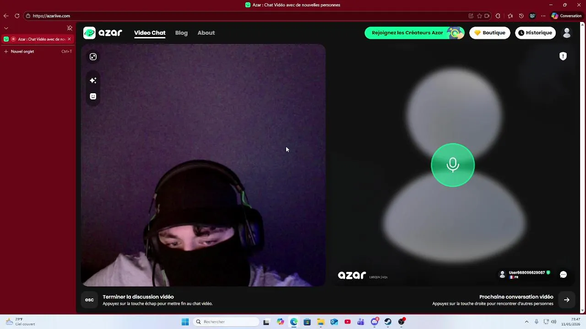Viewport: 586px width, 329px height.
Task: Open the browser history clock icon
Action: [521, 16]
